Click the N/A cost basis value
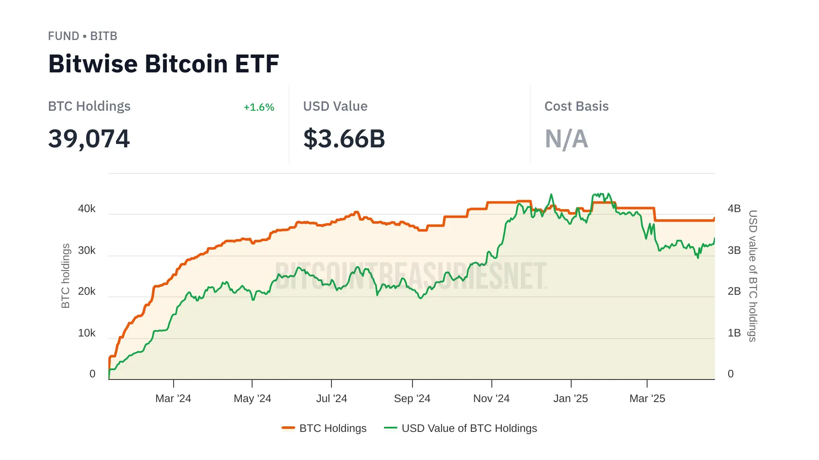The height and width of the screenshot is (460, 819). click(566, 139)
